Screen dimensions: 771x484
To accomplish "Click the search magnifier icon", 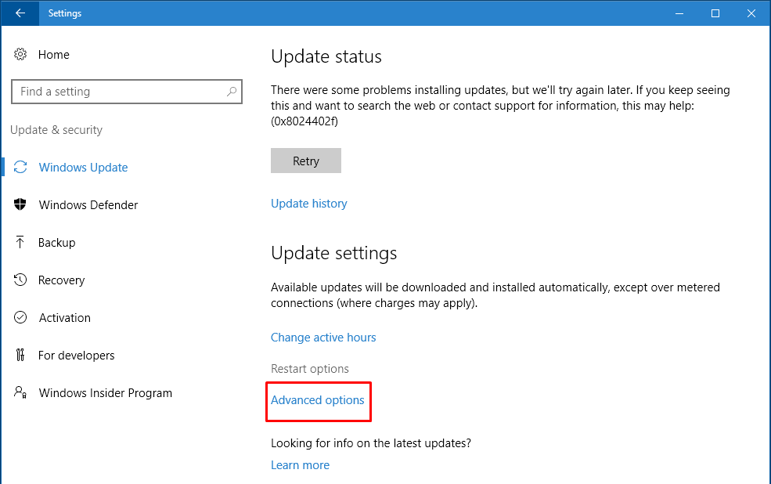I will click(x=231, y=92).
